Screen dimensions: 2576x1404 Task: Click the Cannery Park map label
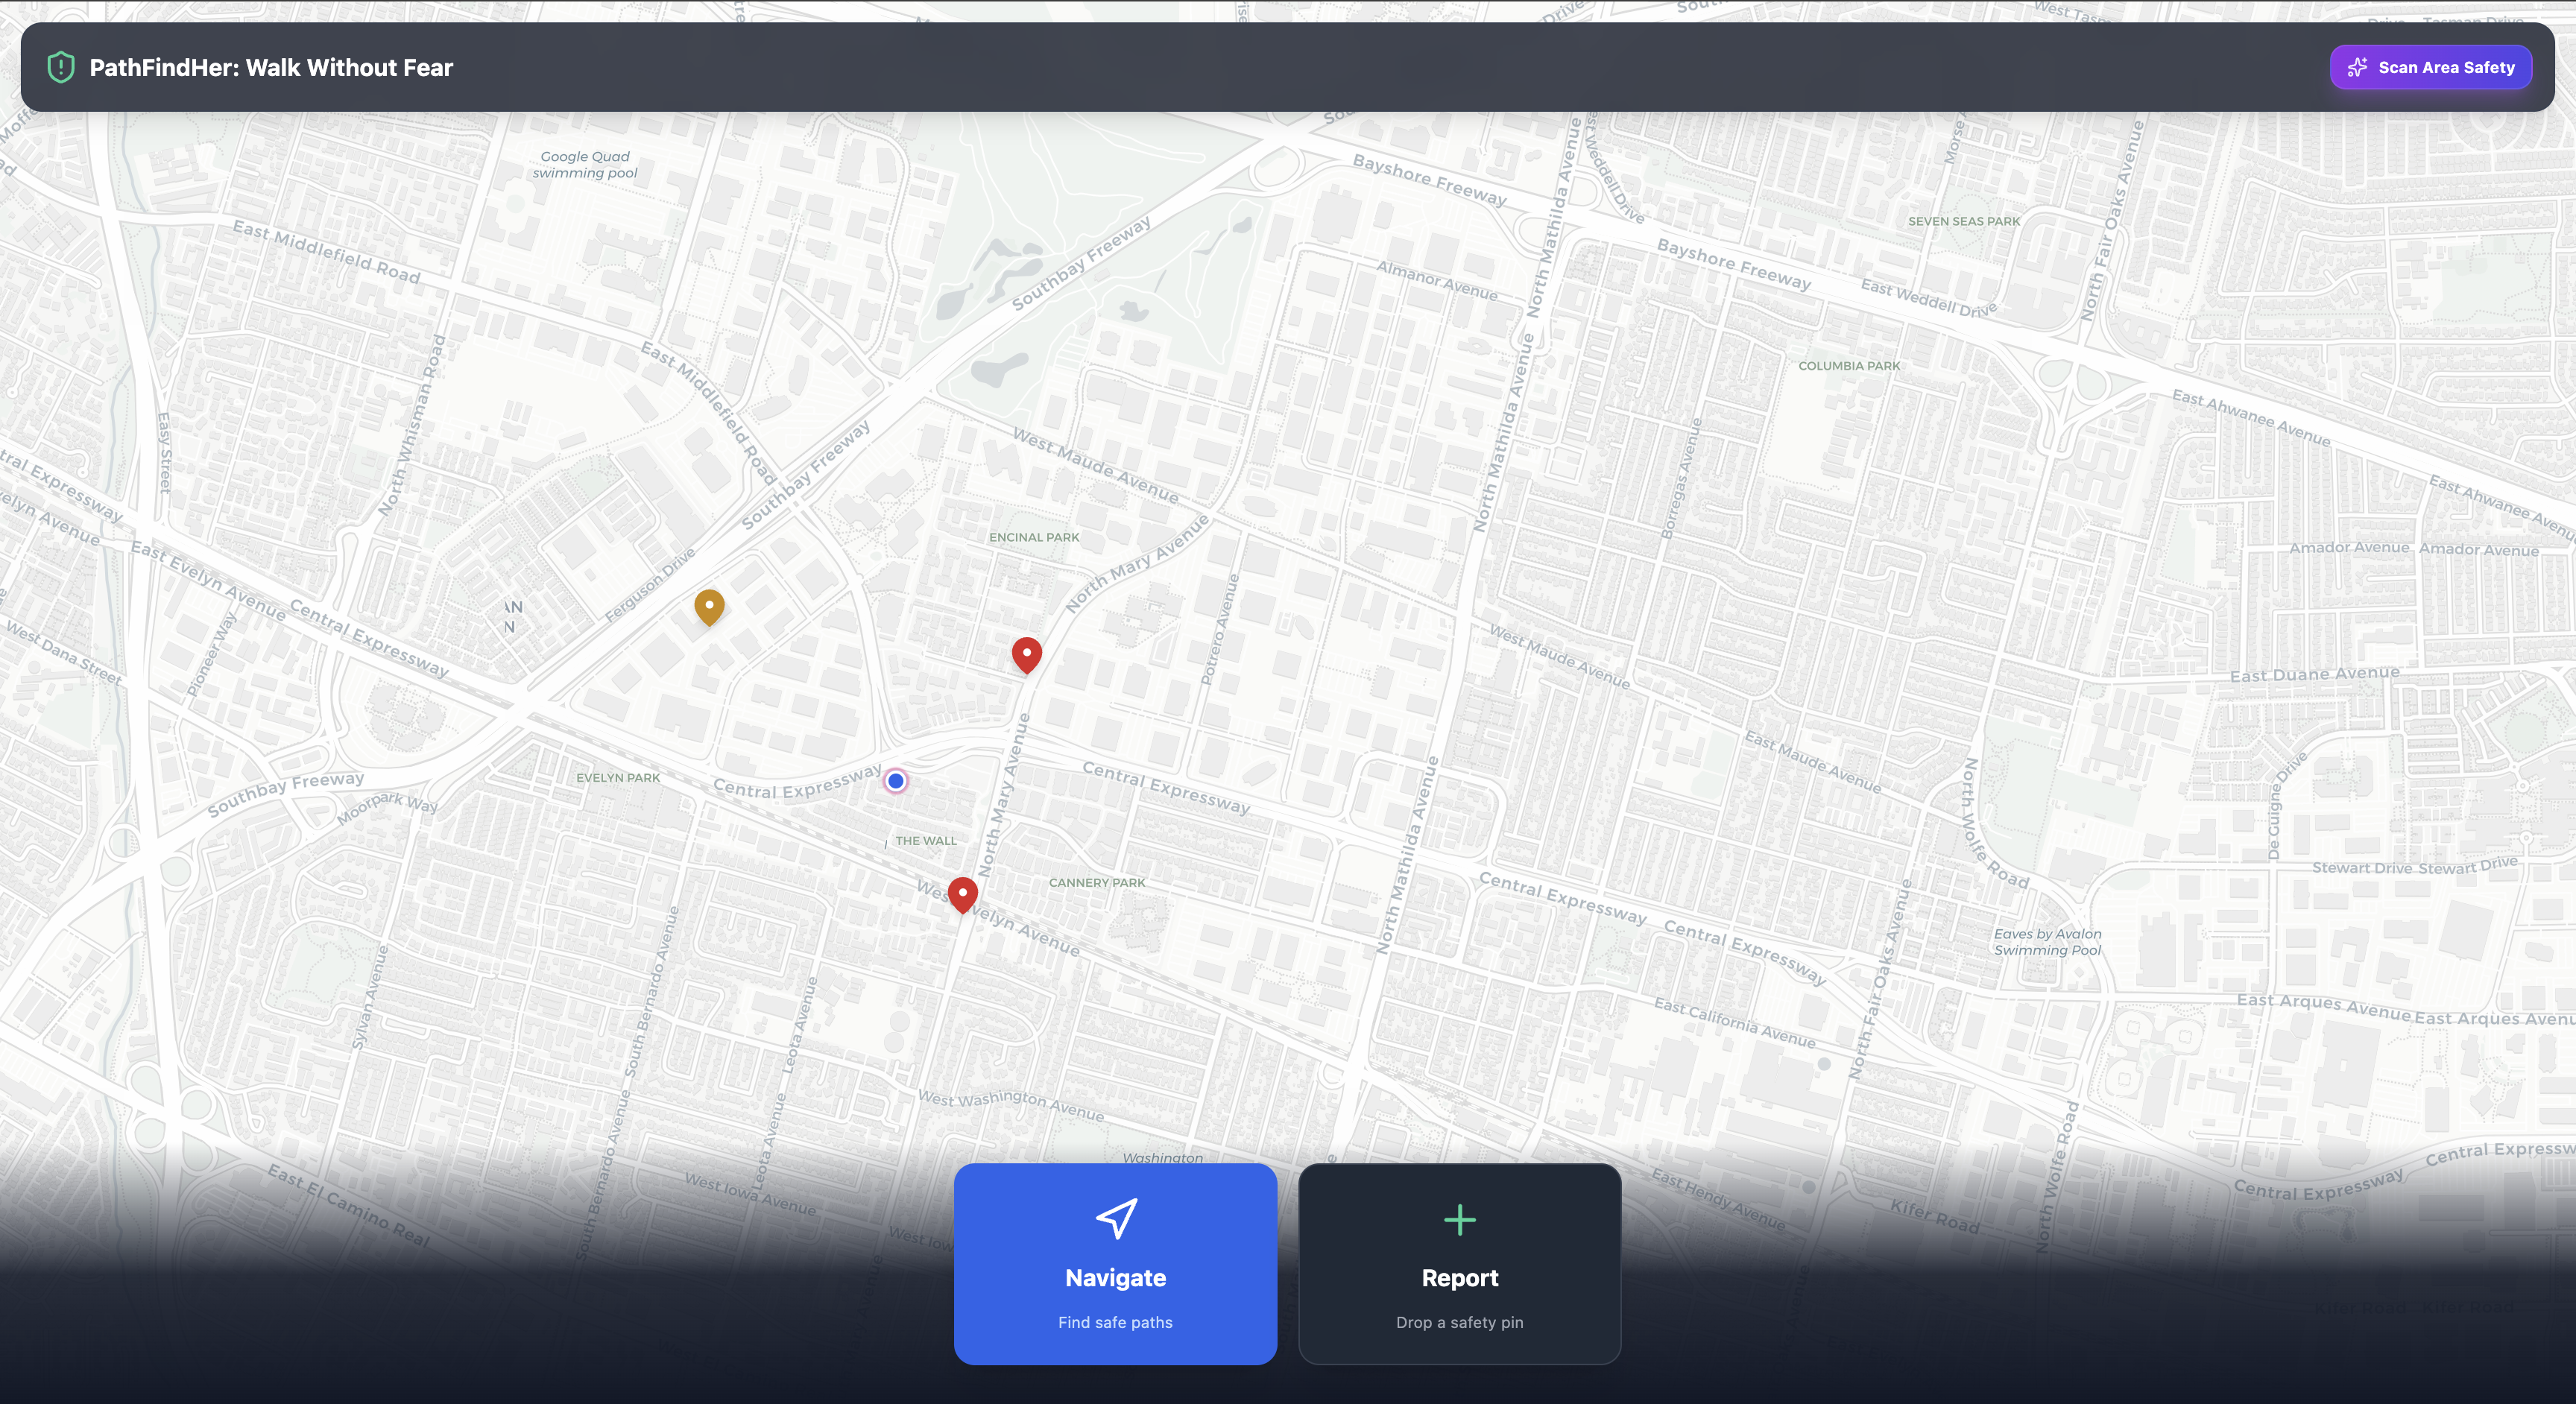click(1096, 882)
